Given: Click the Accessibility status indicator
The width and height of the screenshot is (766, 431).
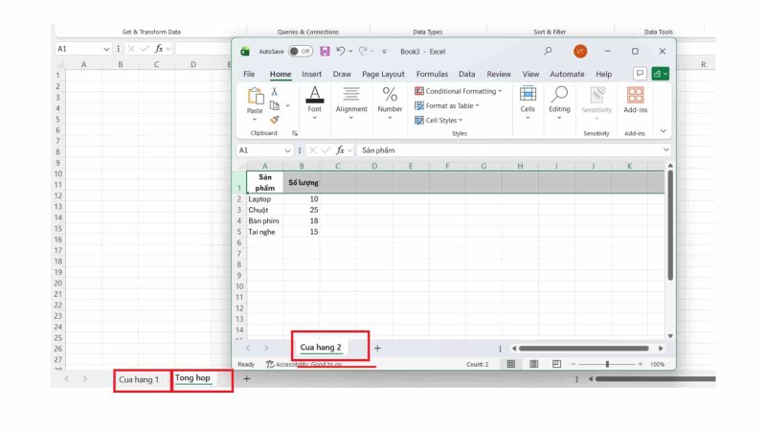Looking at the screenshot, I should (x=304, y=364).
